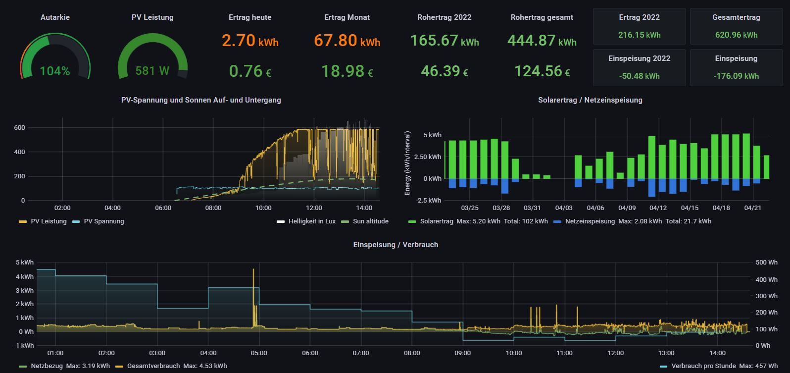Click the green color swatch beside Netzbezug
The width and height of the screenshot is (790, 373).
coord(23,367)
